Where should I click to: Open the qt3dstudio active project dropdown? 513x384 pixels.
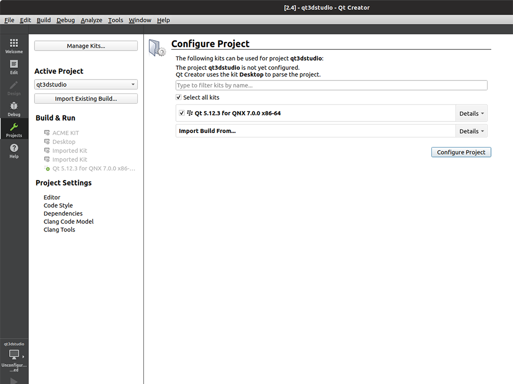[86, 84]
